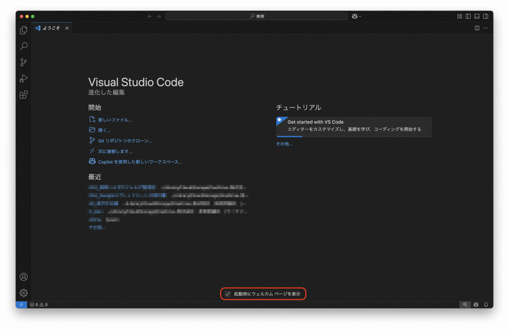The width and height of the screenshot is (509, 329).
Task: Click Copilot を使用した新しいワークスペース... link
Action: pyautogui.click(x=140, y=162)
